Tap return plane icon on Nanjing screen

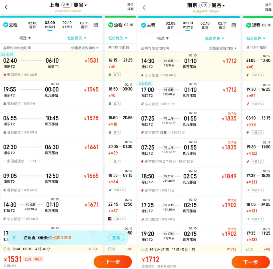click(248, 25)
